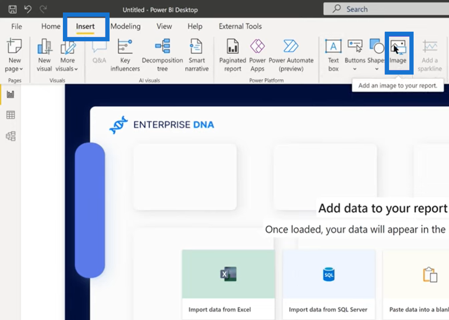Choose Import data from Excel
Screen dimensions: 449x320
(220, 310)
